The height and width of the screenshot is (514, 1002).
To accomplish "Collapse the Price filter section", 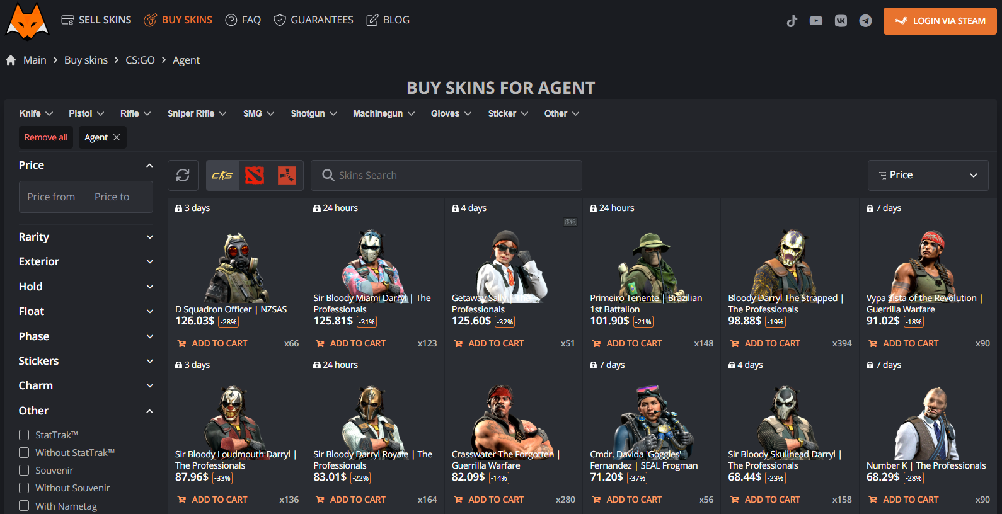I will tap(86, 165).
